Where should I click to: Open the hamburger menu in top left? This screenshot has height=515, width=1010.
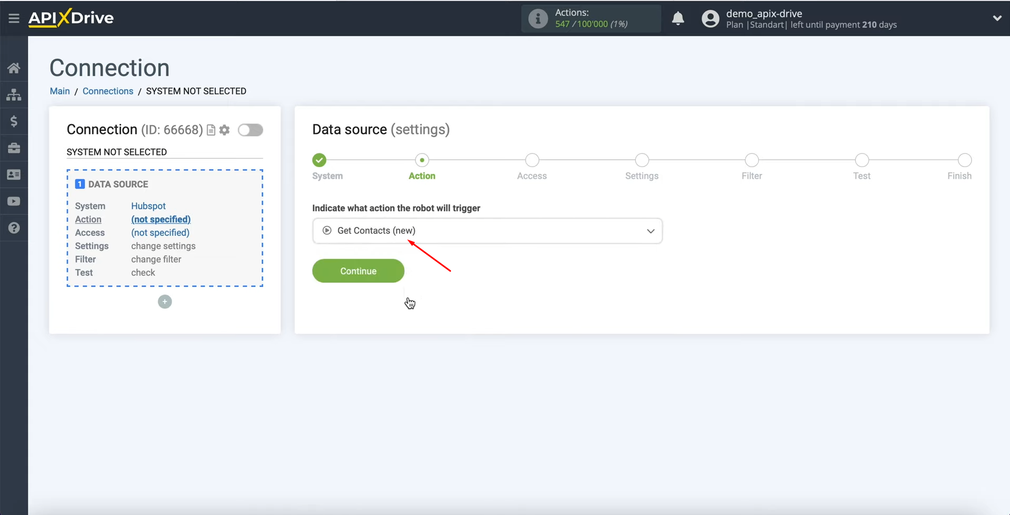[14, 17]
